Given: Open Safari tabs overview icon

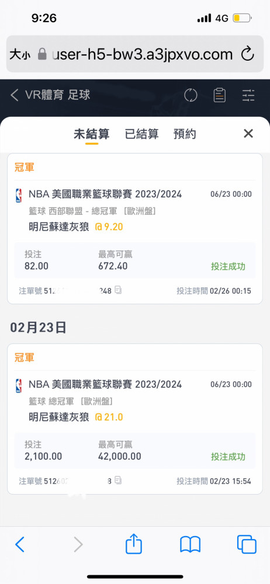Looking at the screenshot, I should [247, 544].
